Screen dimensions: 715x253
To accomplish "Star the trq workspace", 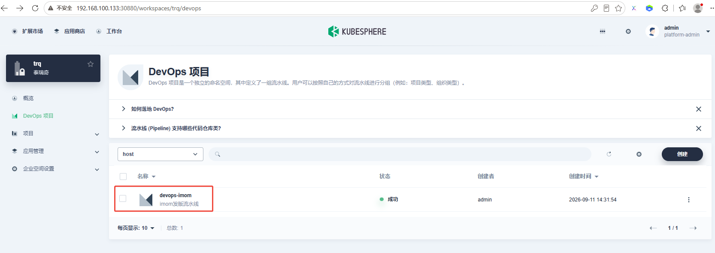I will coord(91,64).
